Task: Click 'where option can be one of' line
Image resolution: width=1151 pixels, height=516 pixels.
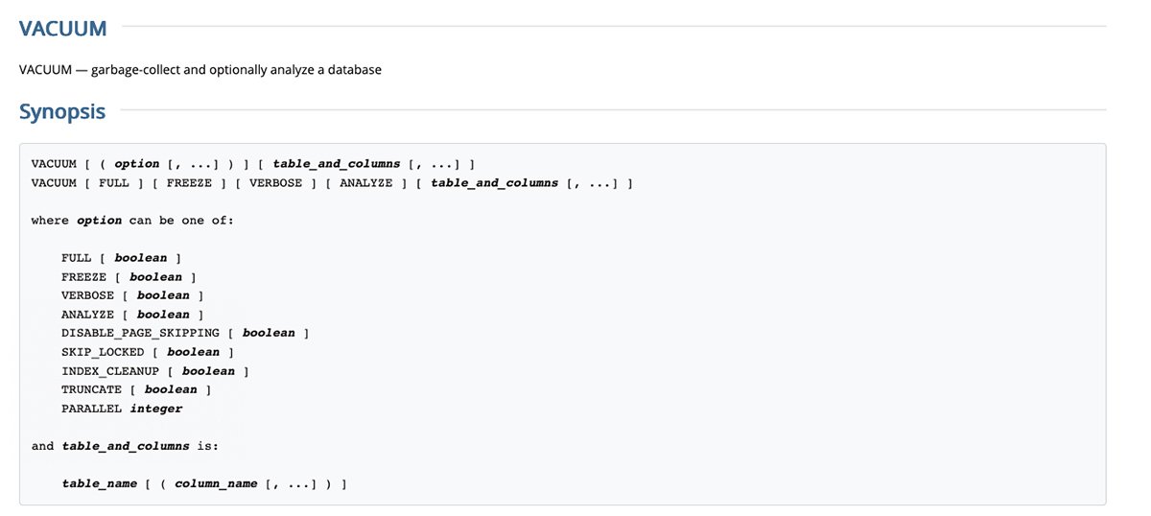Action: point(132,221)
